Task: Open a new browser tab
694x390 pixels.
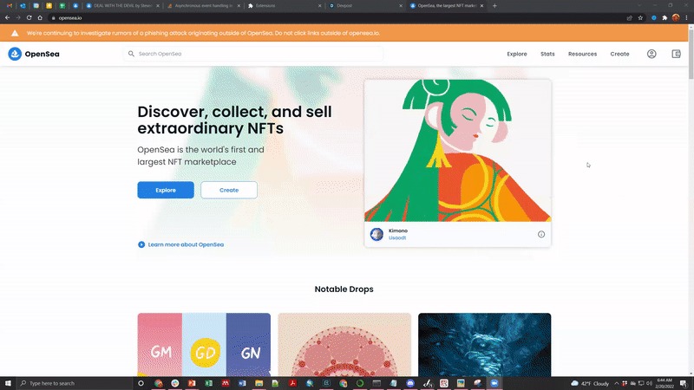Action: pos(494,6)
